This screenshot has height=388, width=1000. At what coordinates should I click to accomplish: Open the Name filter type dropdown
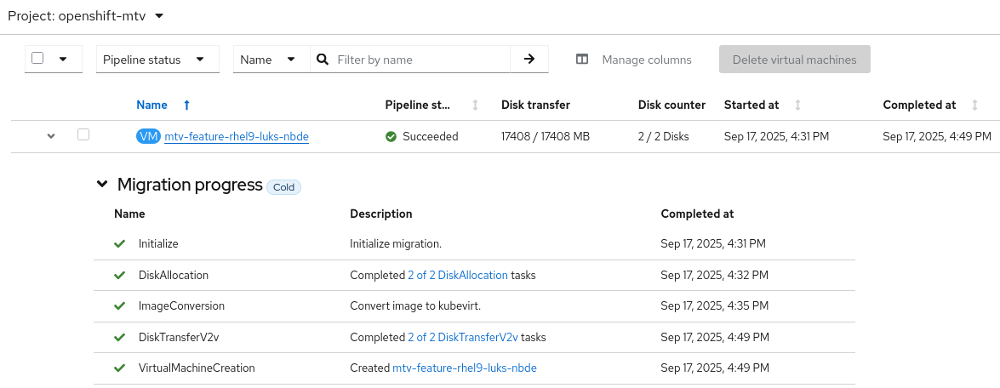point(271,60)
